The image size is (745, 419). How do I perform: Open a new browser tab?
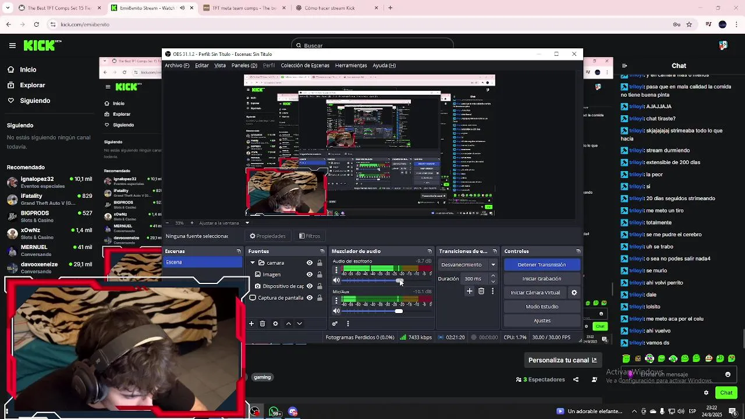tap(390, 8)
